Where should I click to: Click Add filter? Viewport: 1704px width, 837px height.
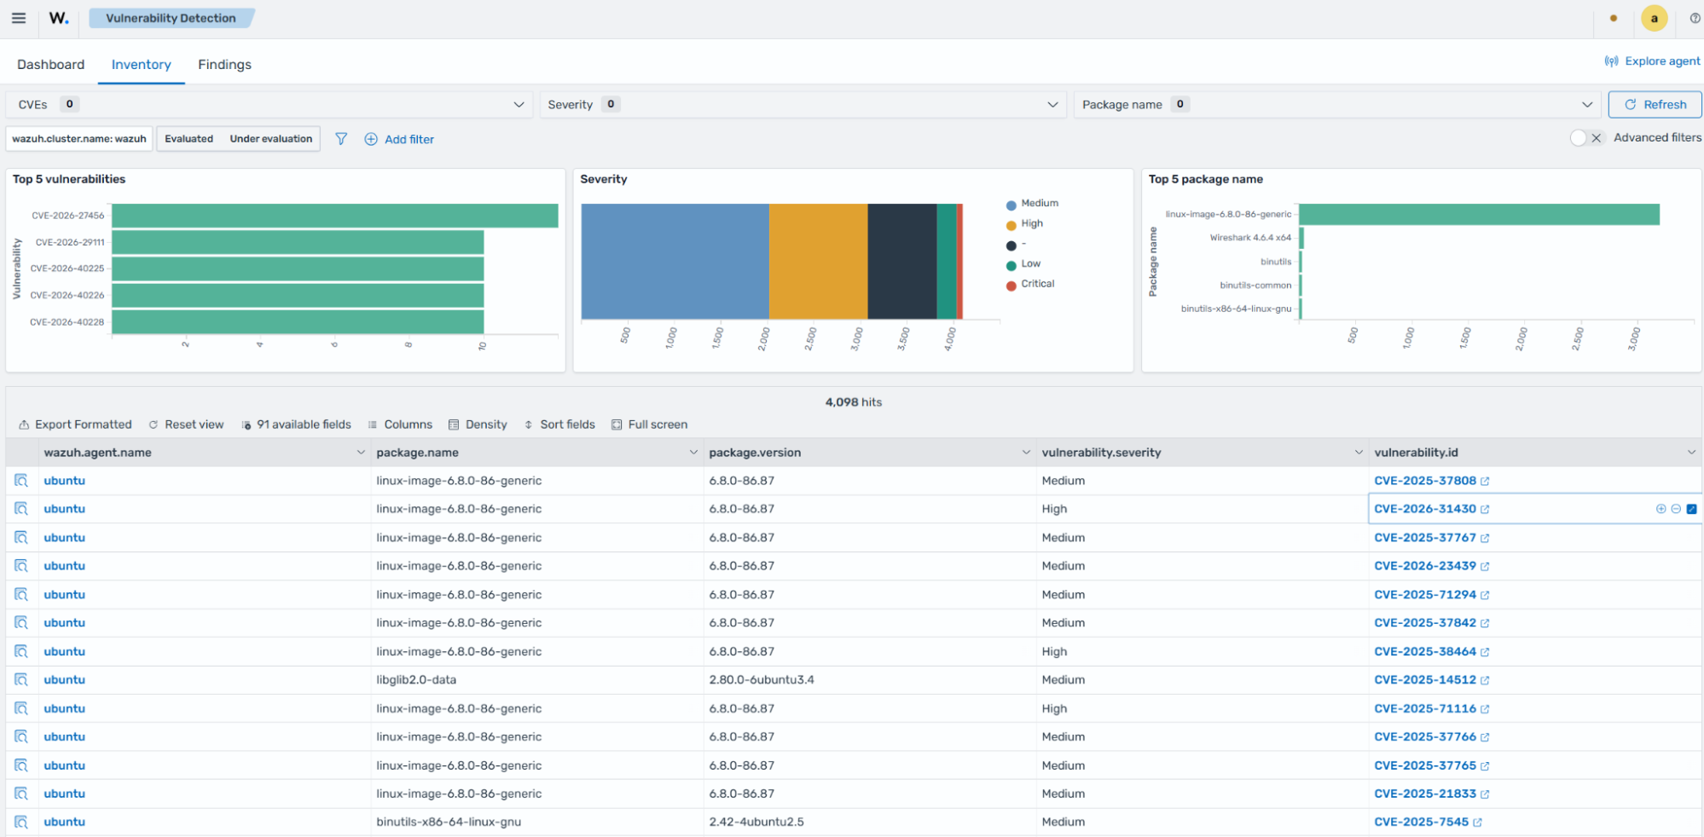[399, 139]
